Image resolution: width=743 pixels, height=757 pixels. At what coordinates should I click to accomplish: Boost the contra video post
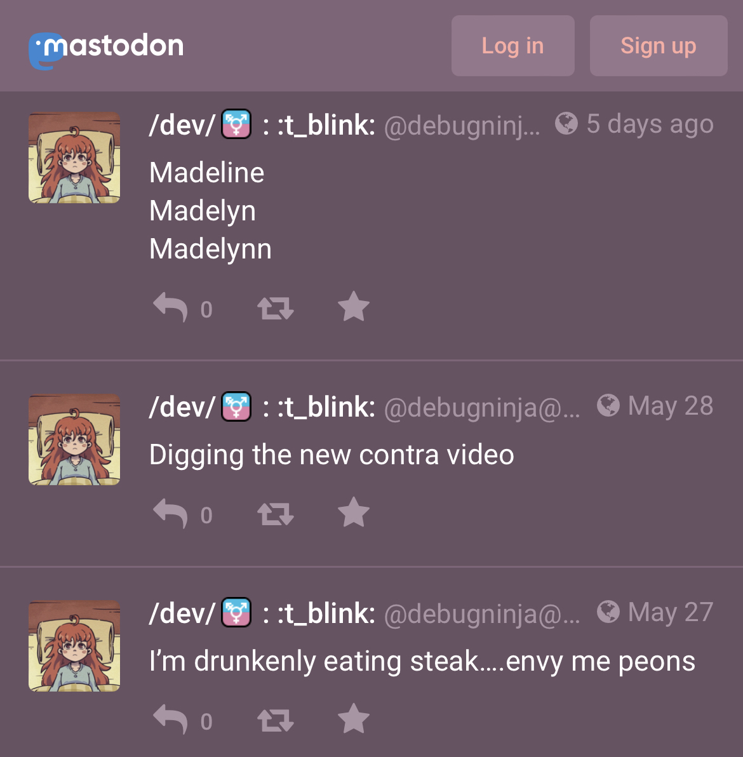(275, 514)
